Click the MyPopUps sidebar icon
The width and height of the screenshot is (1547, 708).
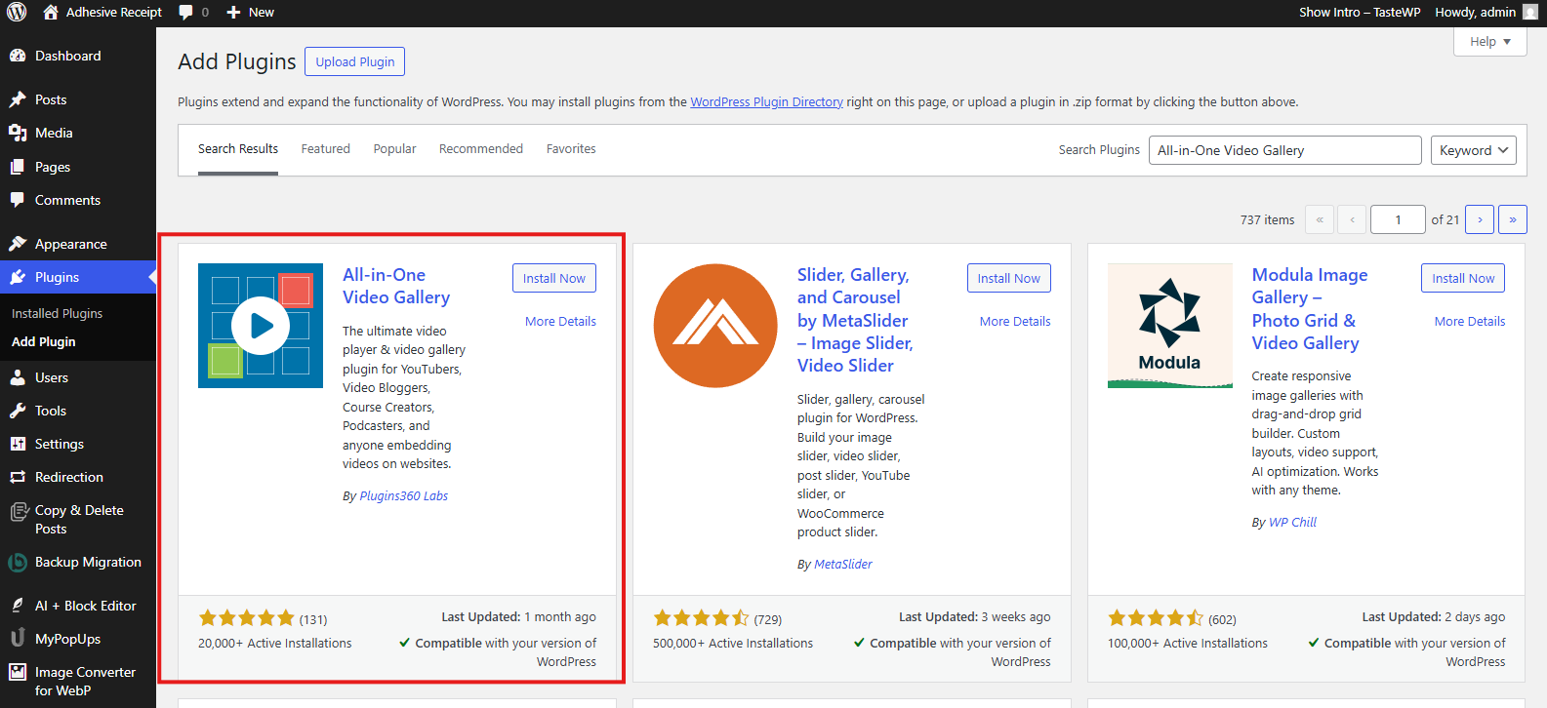[18, 639]
